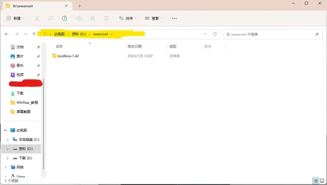
Task: Open Downloads (下载) in quick access
Action: tap(20, 93)
